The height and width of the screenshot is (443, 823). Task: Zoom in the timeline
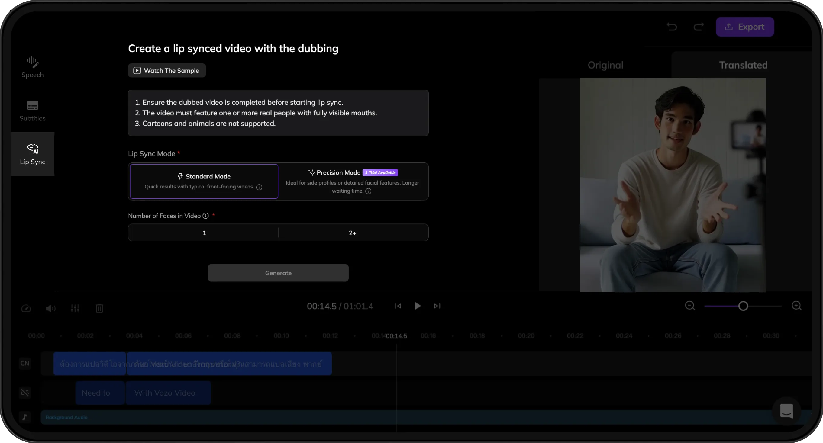point(796,306)
